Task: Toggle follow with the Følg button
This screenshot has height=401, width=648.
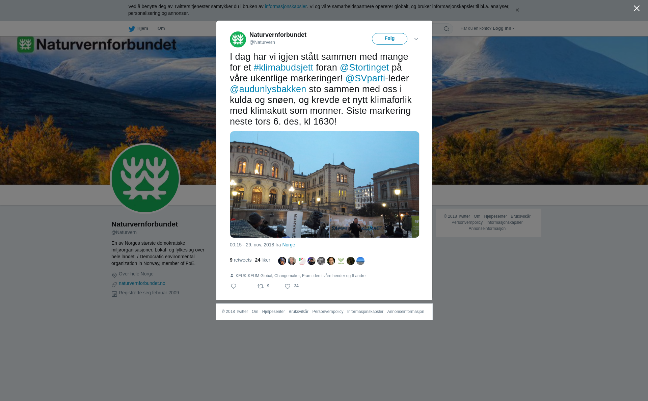Action: click(x=389, y=38)
